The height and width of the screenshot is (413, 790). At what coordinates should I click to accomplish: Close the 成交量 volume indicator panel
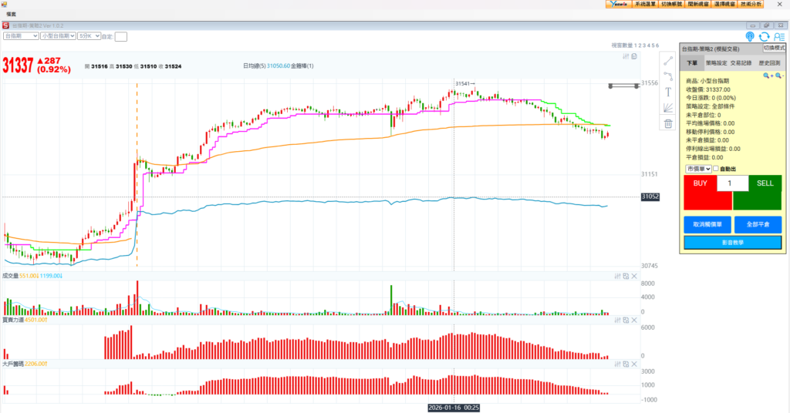tap(634, 275)
